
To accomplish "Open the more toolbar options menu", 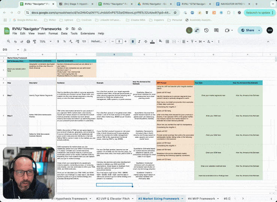I will [219, 42].
